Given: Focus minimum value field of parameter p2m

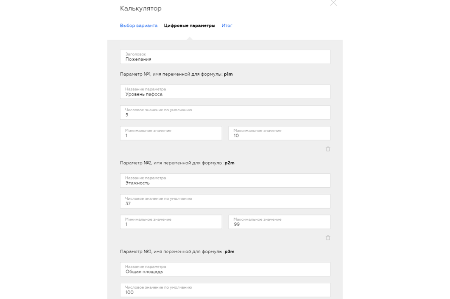Looking at the screenshot, I should coord(171,222).
